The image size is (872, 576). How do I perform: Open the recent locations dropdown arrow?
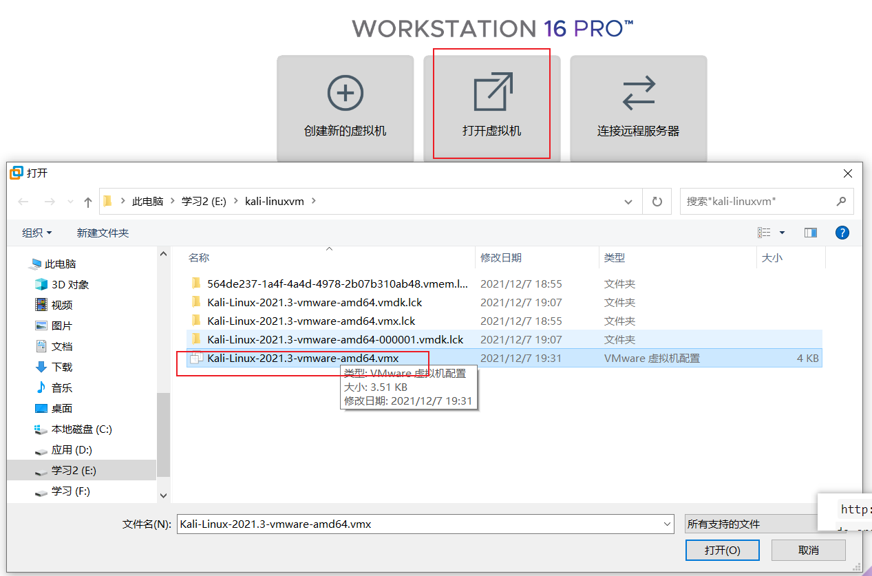(70, 202)
